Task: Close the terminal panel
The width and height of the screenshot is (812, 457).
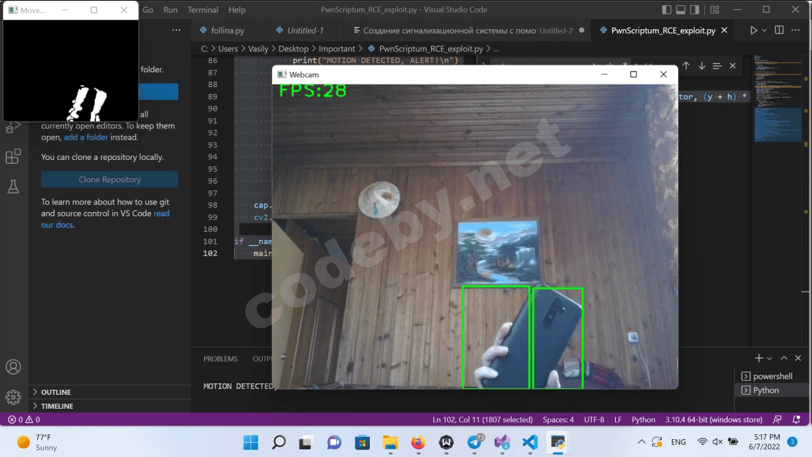Action: click(799, 359)
